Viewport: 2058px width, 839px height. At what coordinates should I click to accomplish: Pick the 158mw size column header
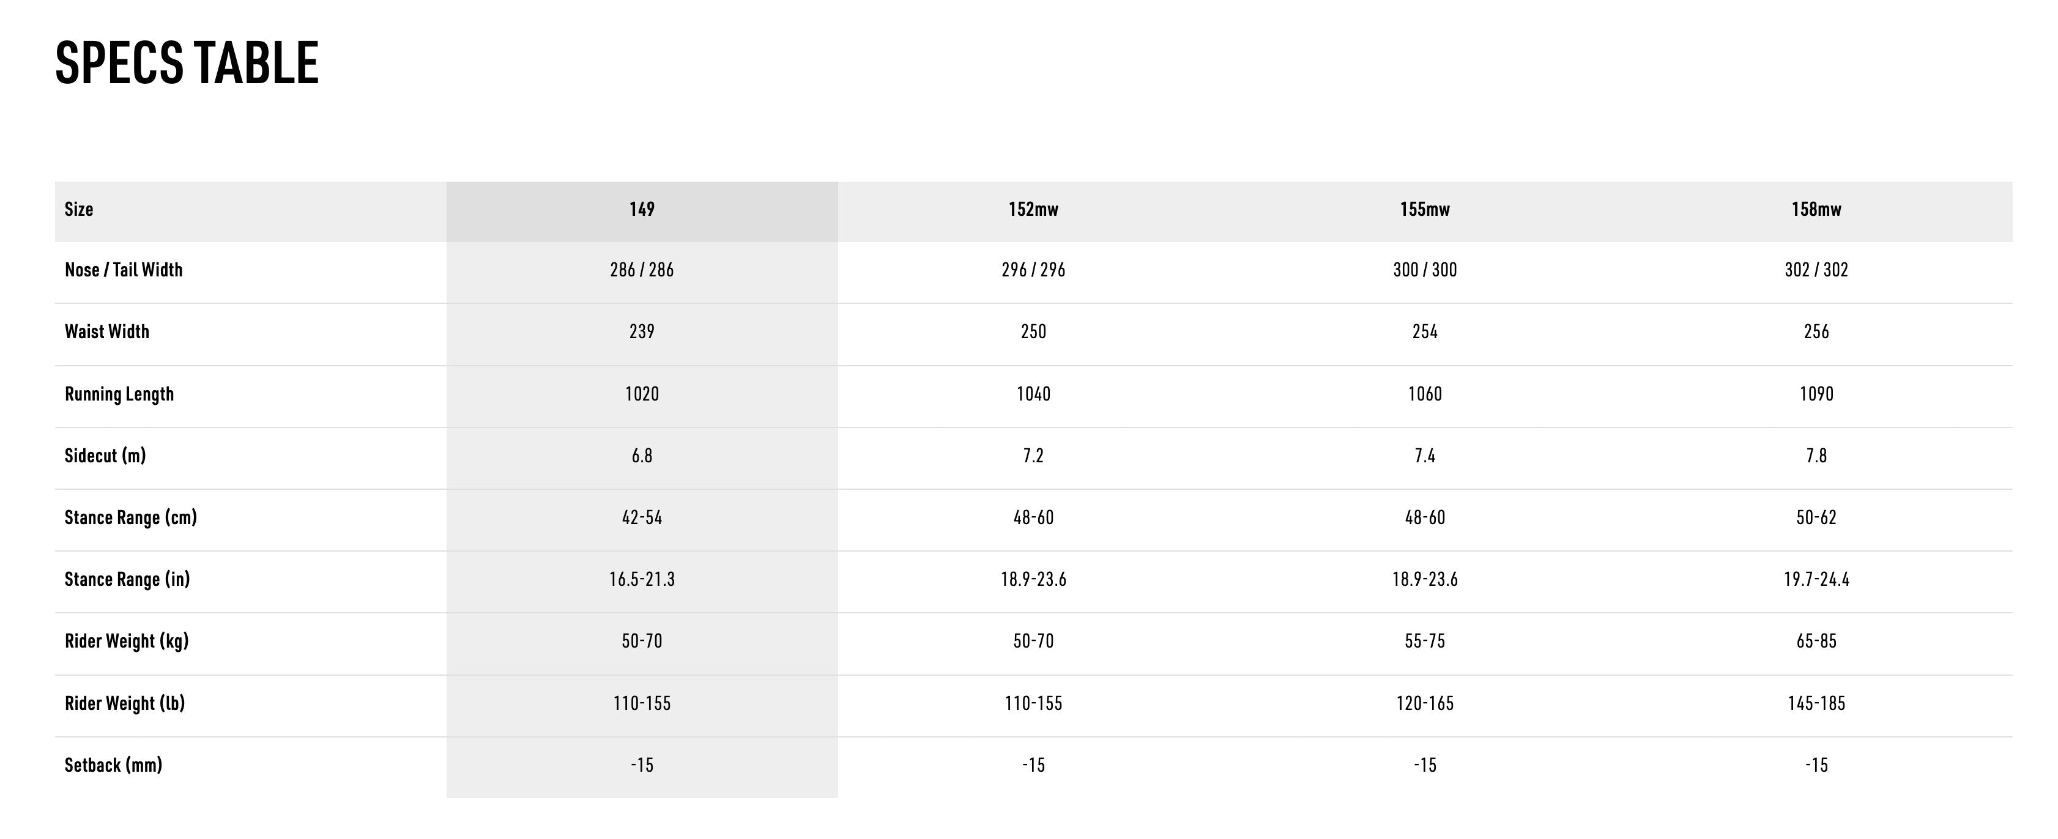point(1816,210)
